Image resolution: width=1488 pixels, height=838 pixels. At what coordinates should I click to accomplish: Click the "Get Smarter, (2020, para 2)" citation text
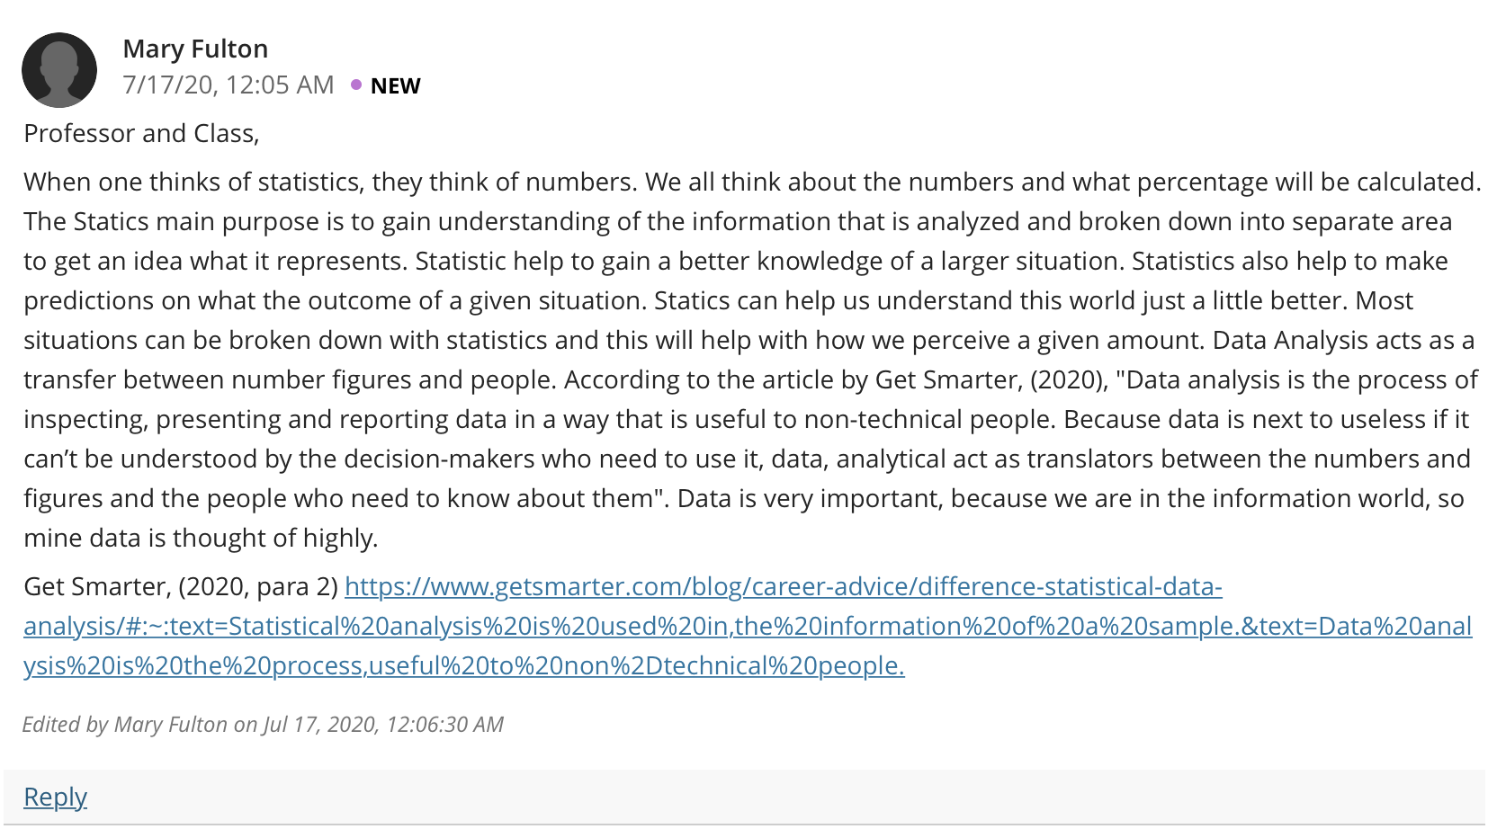pos(181,586)
